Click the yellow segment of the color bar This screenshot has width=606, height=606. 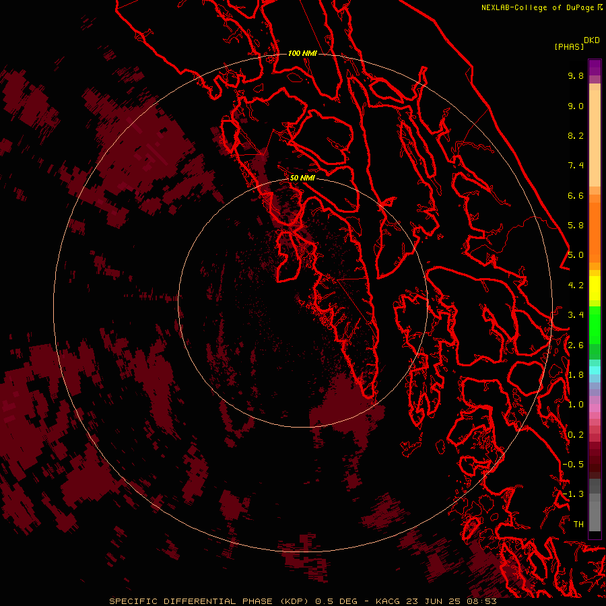click(x=595, y=288)
